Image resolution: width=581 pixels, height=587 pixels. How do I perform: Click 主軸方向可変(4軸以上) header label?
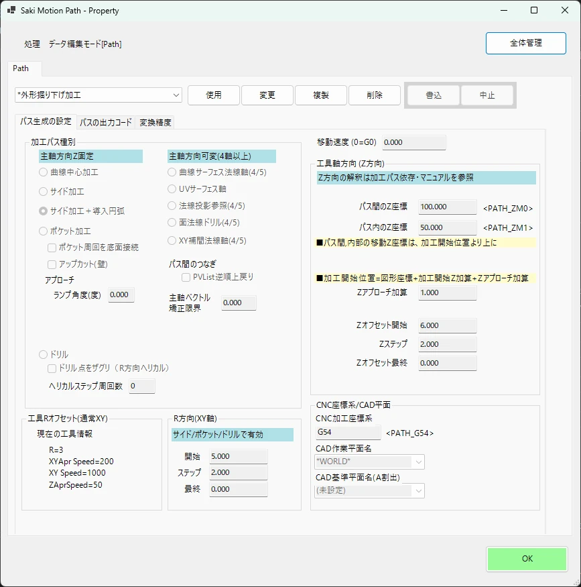coord(222,156)
